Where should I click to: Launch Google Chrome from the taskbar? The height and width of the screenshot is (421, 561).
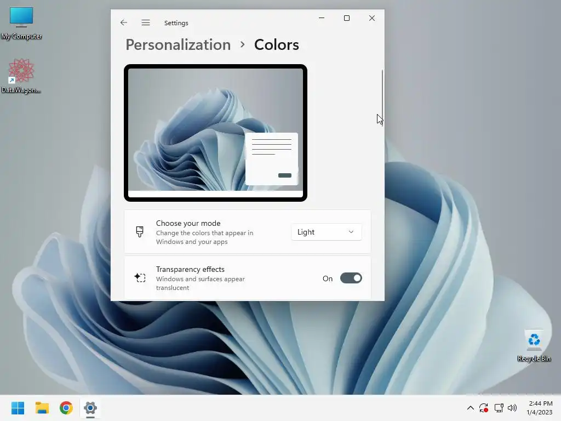[66, 408]
